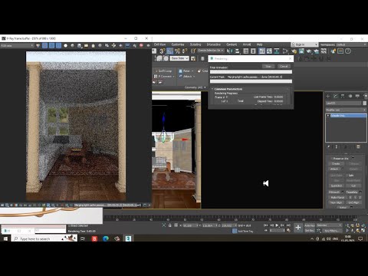
Task: Toggle blue channel in V-Ray frame buffer
Action: coord(58,45)
